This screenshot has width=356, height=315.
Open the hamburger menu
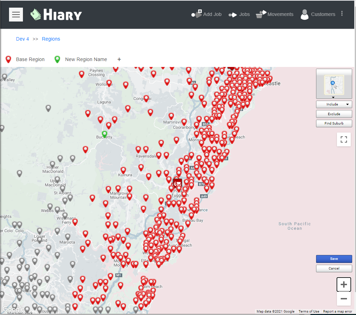coord(16,15)
